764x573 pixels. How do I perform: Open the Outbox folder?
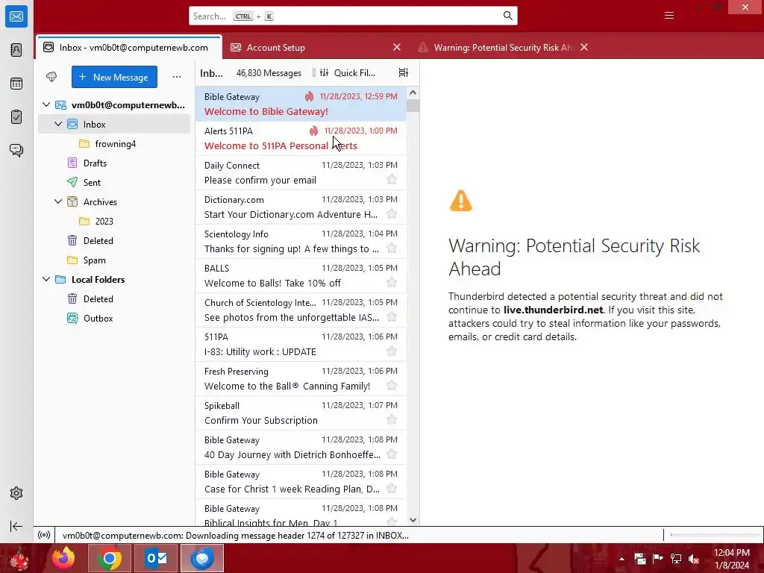click(114, 318)
